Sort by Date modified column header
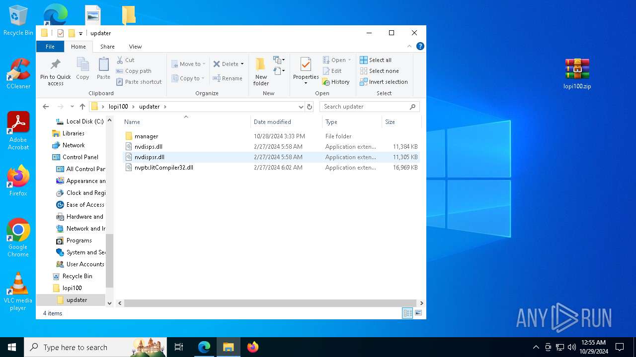The width and height of the screenshot is (636, 357). pos(287,122)
